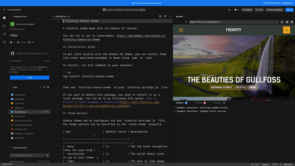This screenshot has height=166, width=295.
Task: Collapse the Files section
Action: [11, 87]
